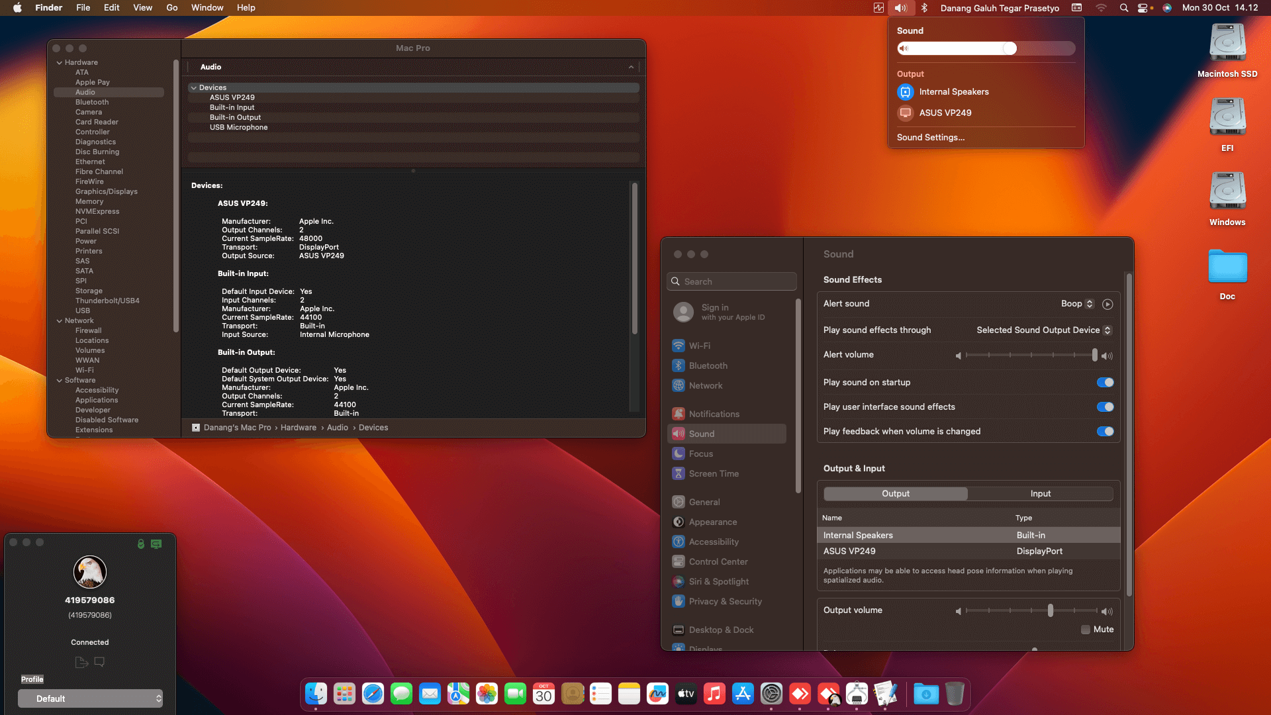Open the Sound icon in the menu bar
Viewport: 1271px width, 715px height.
click(901, 8)
